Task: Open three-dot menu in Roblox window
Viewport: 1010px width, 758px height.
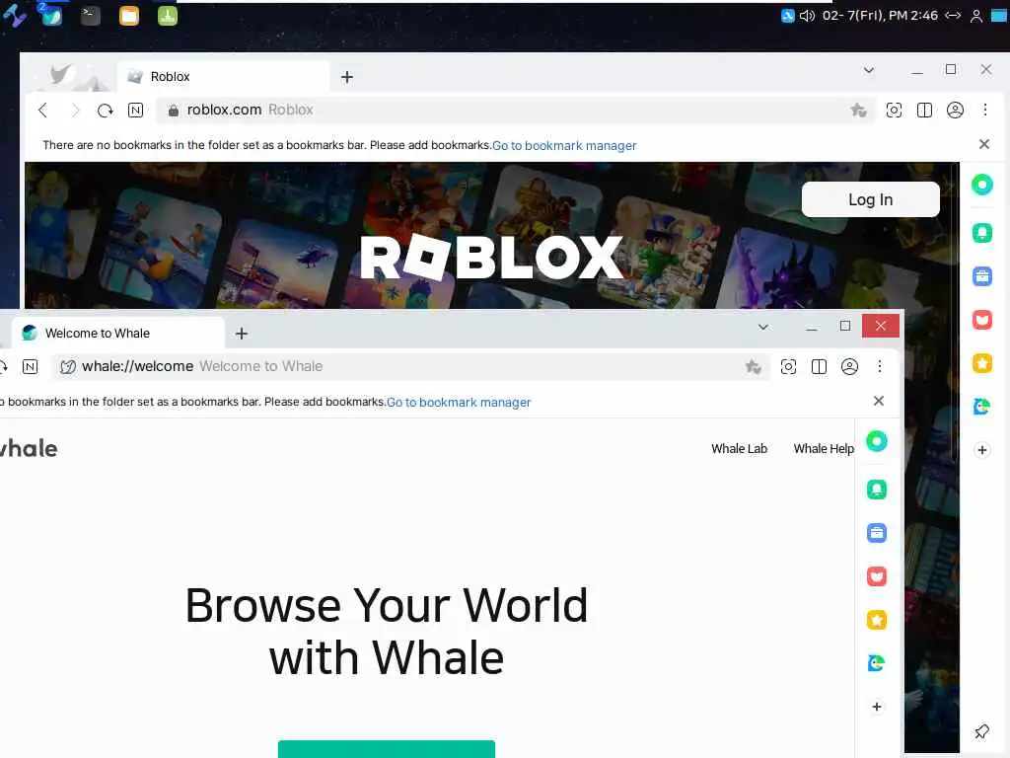Action: 985,110
